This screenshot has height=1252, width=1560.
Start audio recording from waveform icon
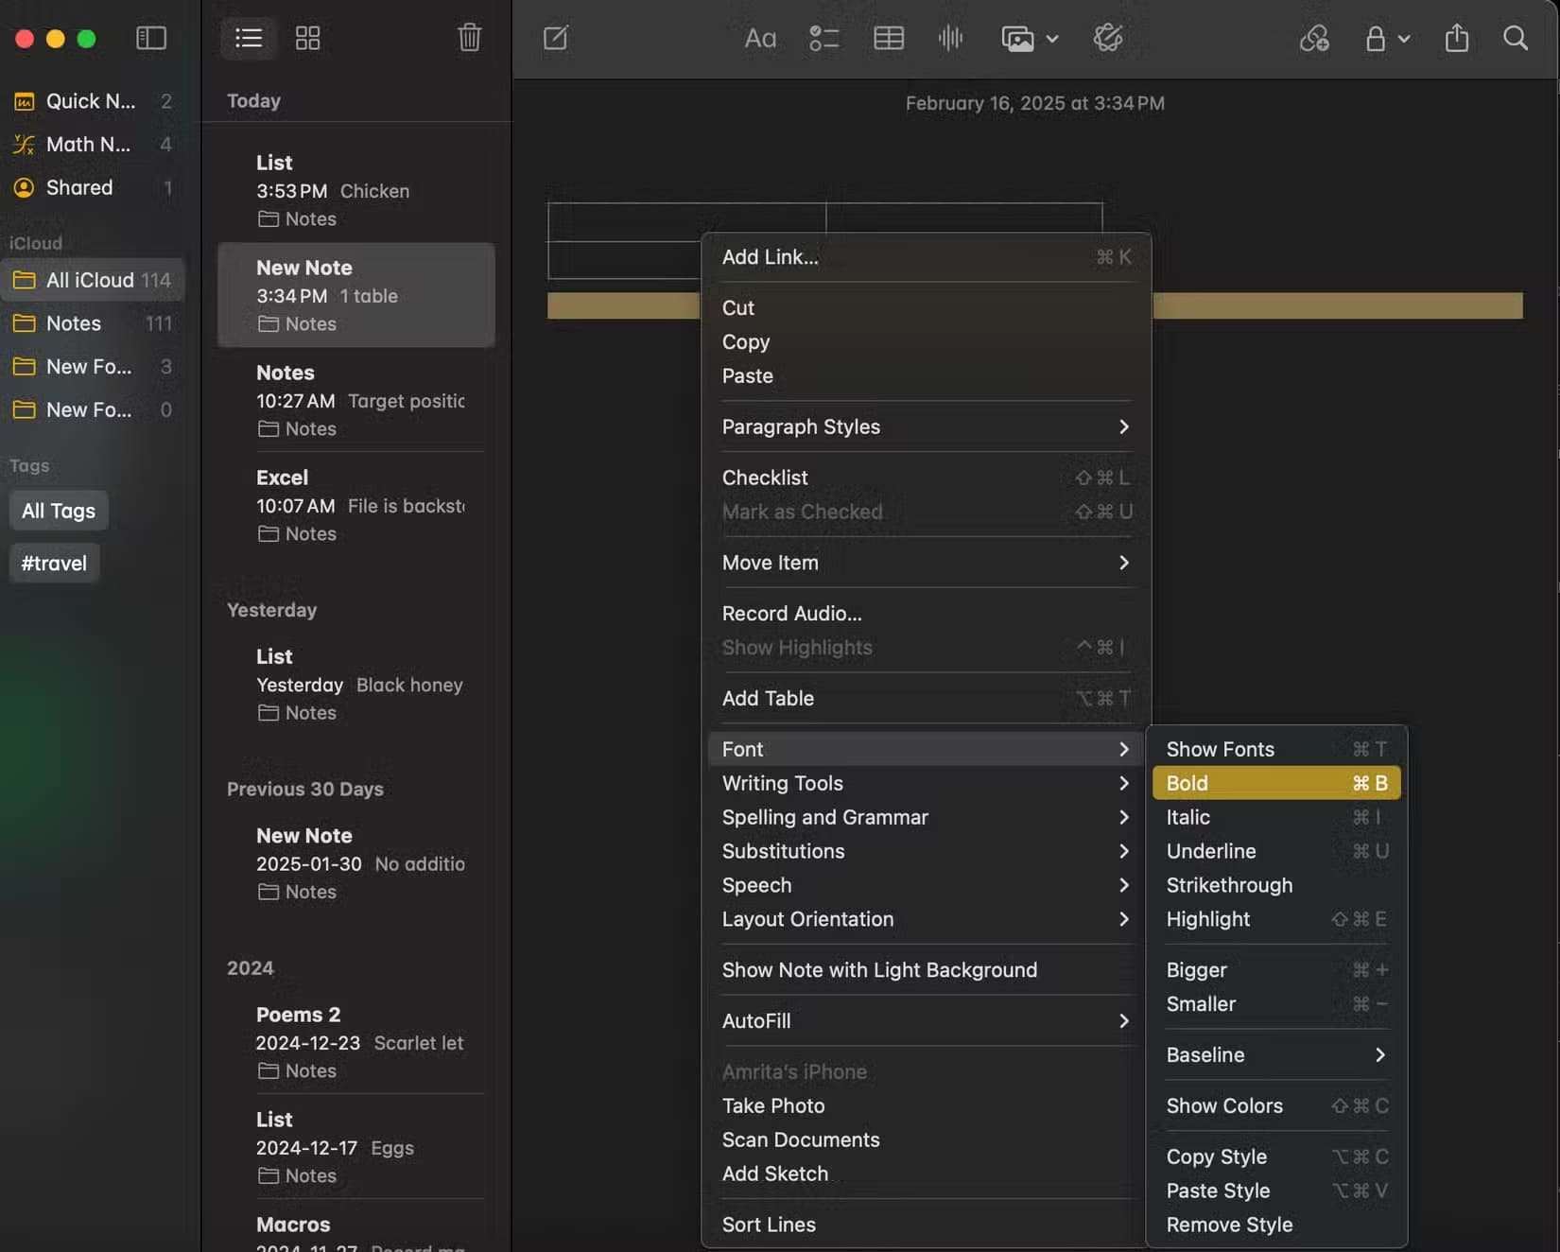[950, 38]
